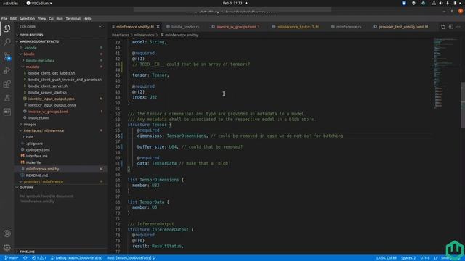
Task: Open the Explorer view in the activity bar
Action: tap(7, 28)
